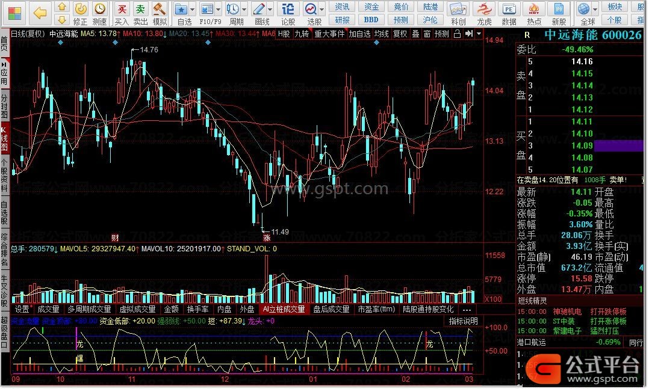Expand more indicator tabs with the ellipsis
Viewport: 649px width, 389px height.
click(x=467, y=309)
